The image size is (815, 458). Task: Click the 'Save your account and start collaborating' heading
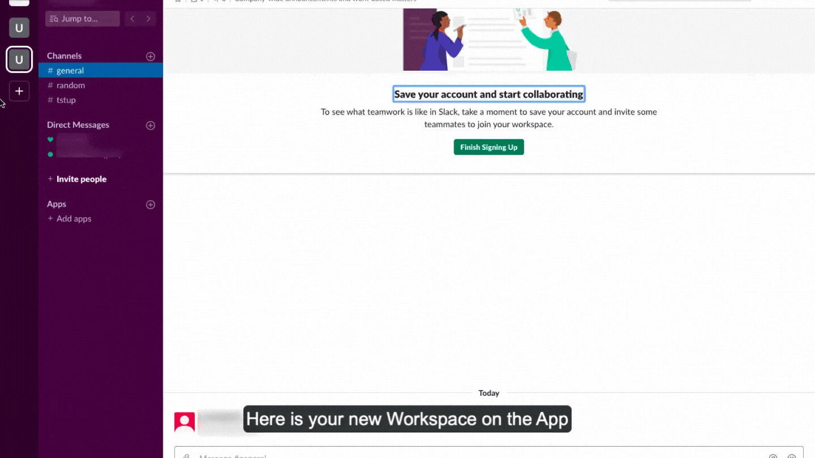coord(489,94)
